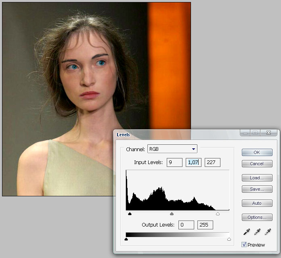Click the Levels title bar text
The image size is (281, 258).
tap(123, 135)
